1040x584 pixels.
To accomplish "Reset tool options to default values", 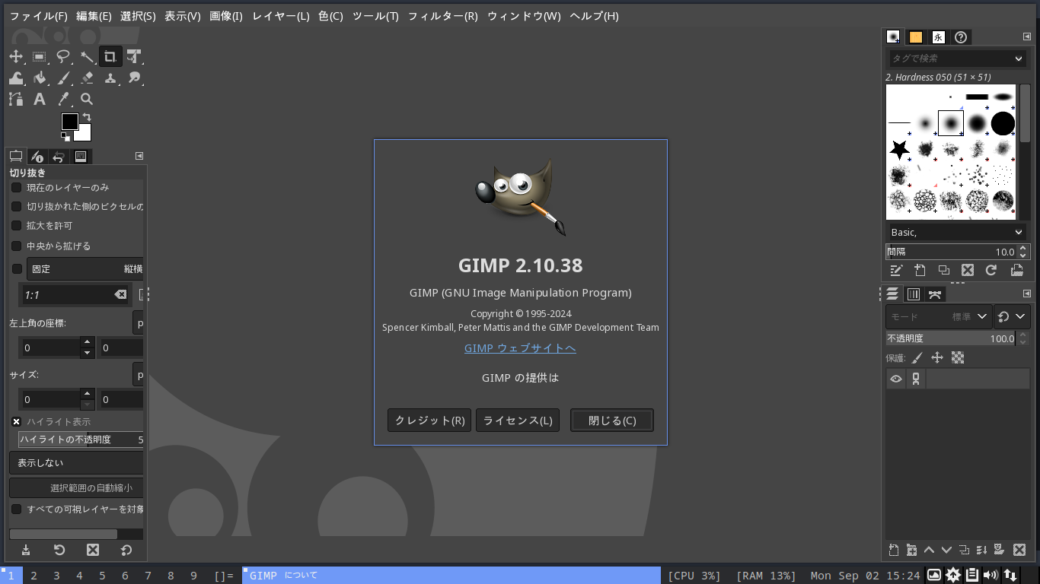I will pyautogui.click(x=126, y=550).
